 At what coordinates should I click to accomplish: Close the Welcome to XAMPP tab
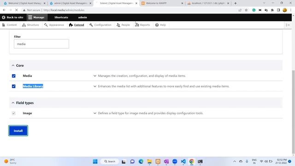coord(182,3)
